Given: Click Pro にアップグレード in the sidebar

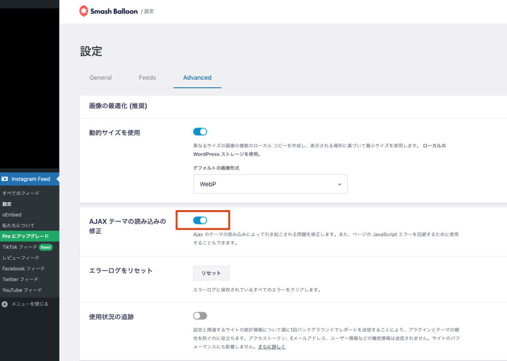Looking at the screenshot, I should [x=26, y=236].
